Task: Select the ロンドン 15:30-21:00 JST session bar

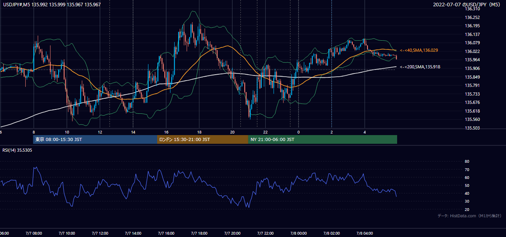Action: point(203,139)
